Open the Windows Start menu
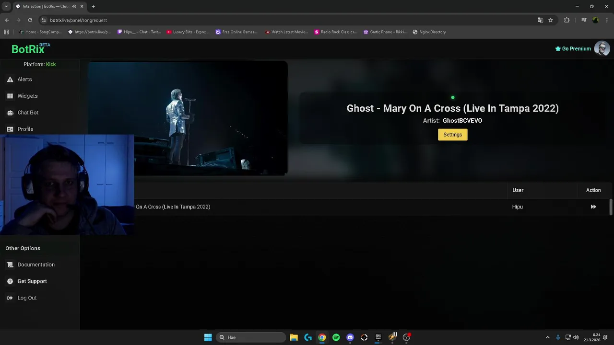Screen dimensions: 614x345 point(208,337)
